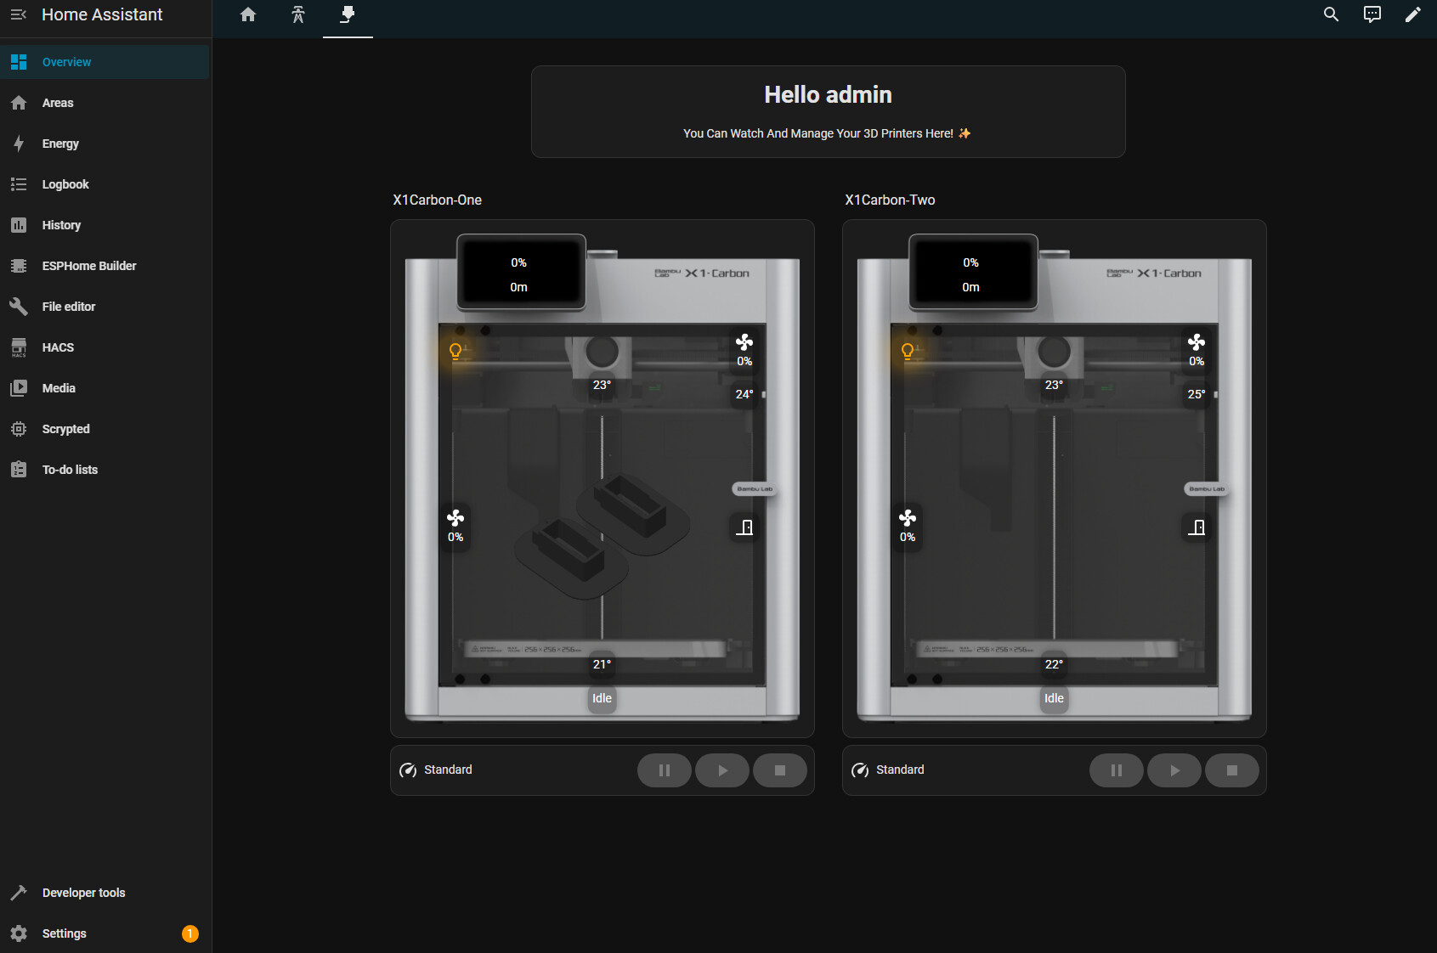Open Settings in the sidebar
The image size is (1437, 953).
tap(105, 933)
